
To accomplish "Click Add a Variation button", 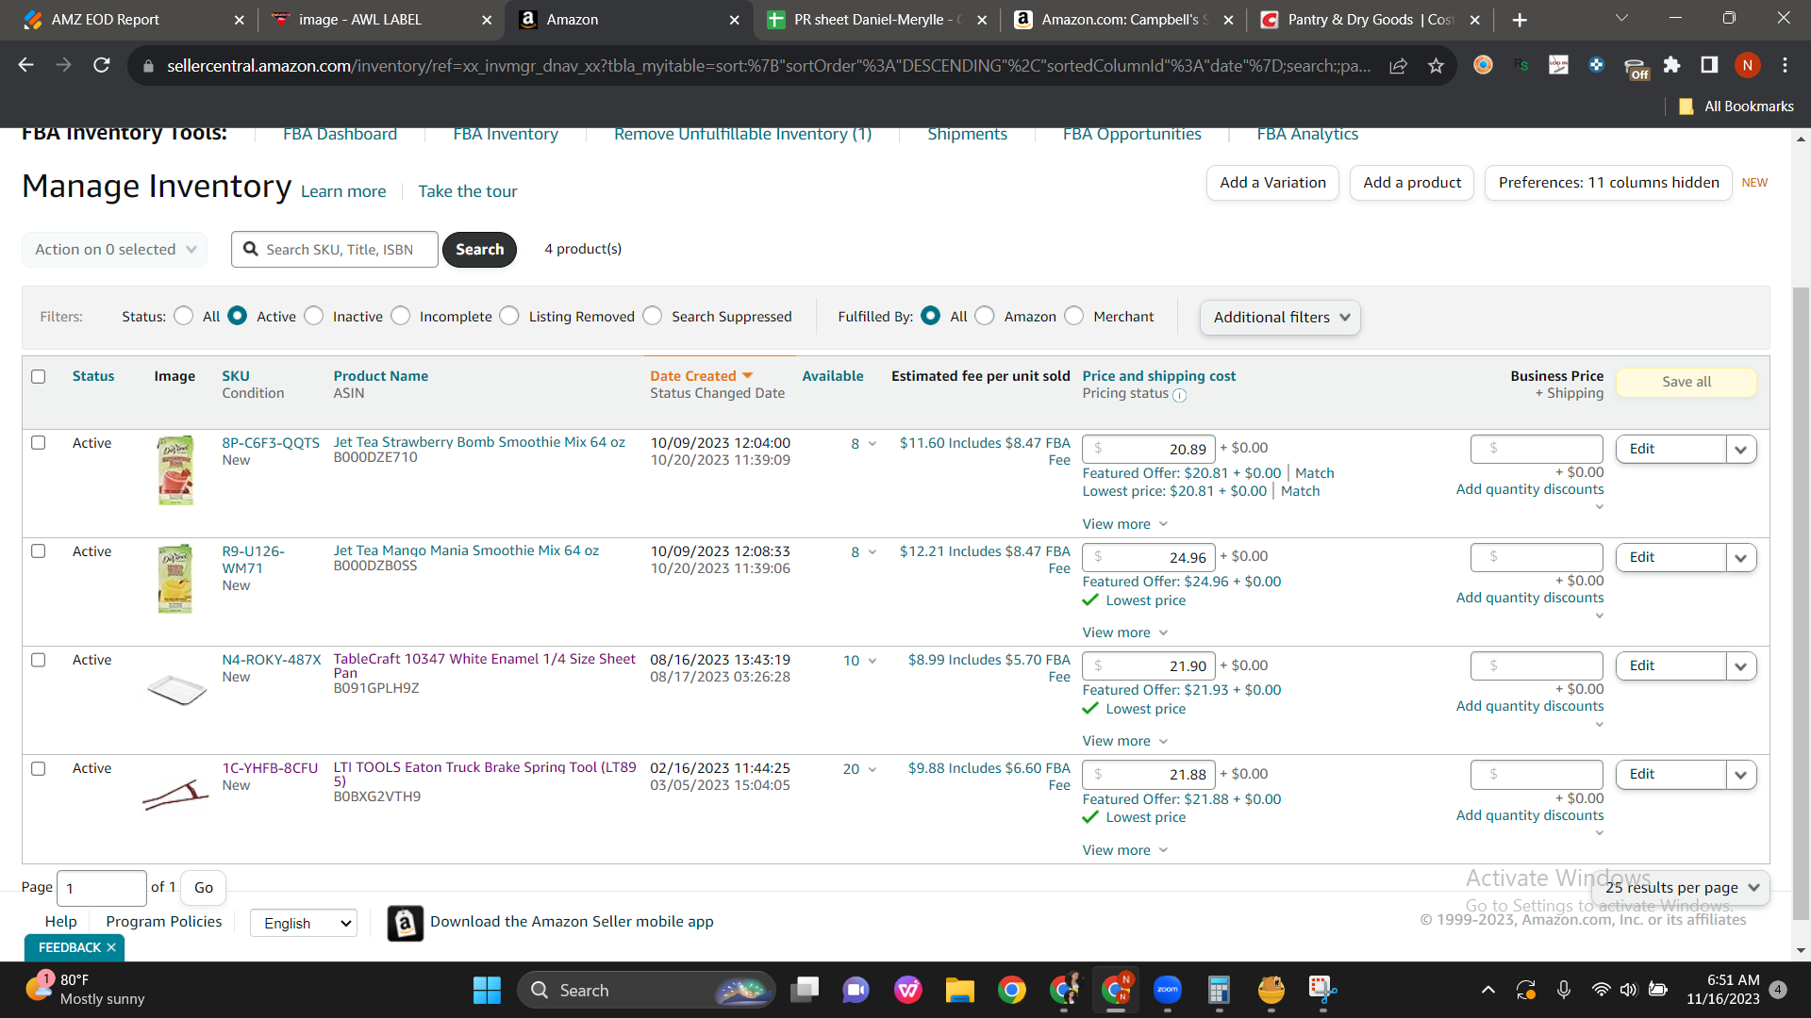I will pyautogui.click(x=1272, y=183).
